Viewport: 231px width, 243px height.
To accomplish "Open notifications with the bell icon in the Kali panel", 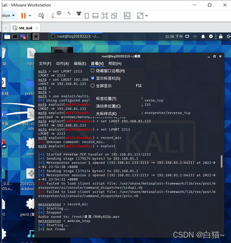I will click(x=203, y=37).
